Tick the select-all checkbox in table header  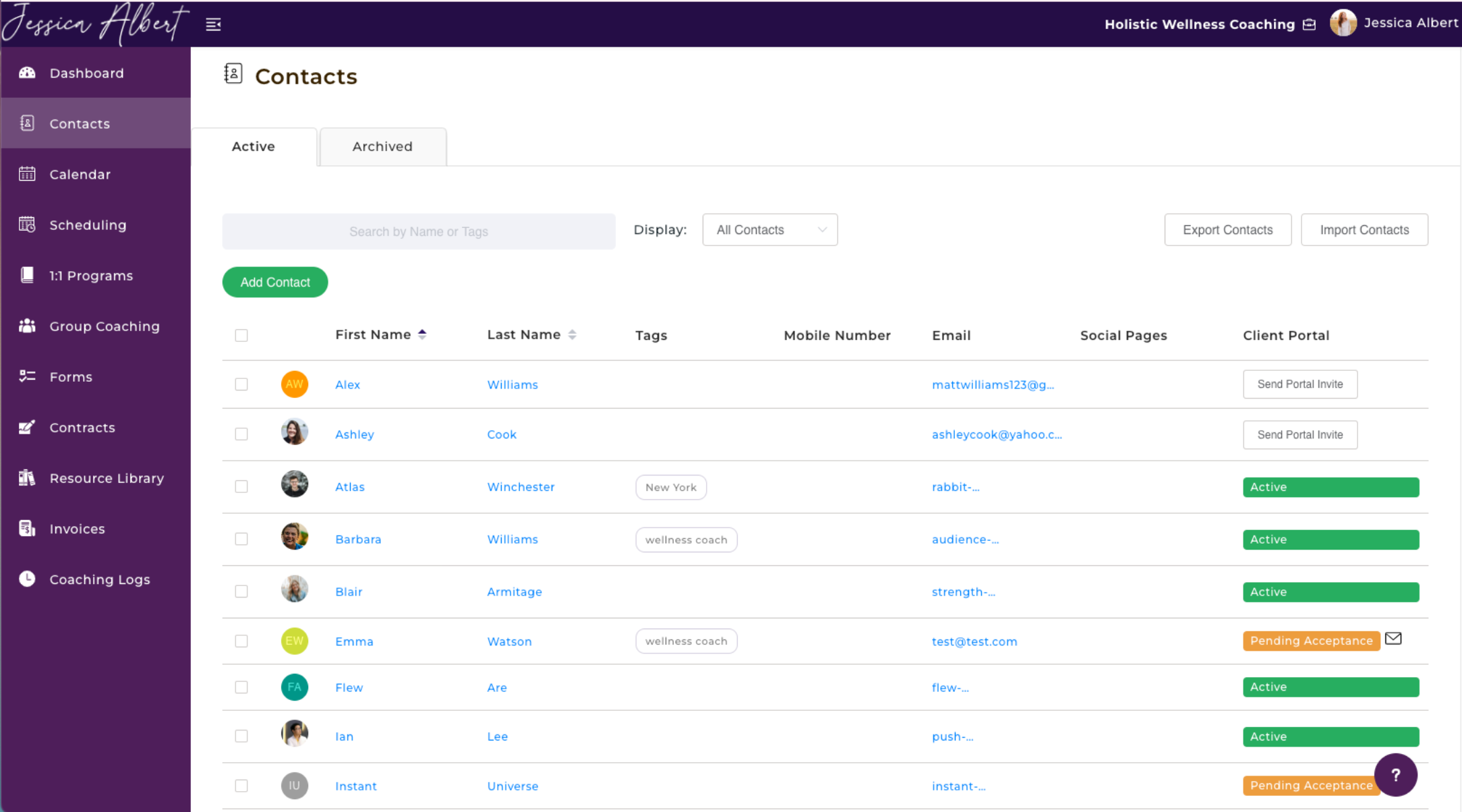[241, 335]
